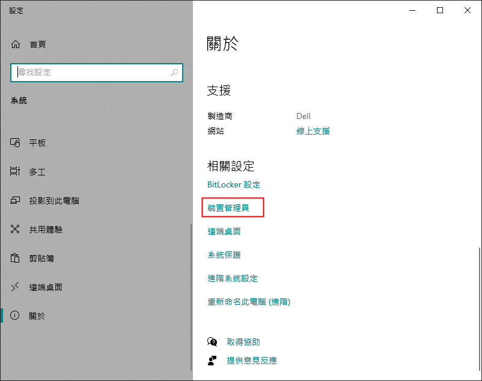Select 遠端桌面 in the sidebar
The height and width of the screenshot is (381, 482).
14,287
